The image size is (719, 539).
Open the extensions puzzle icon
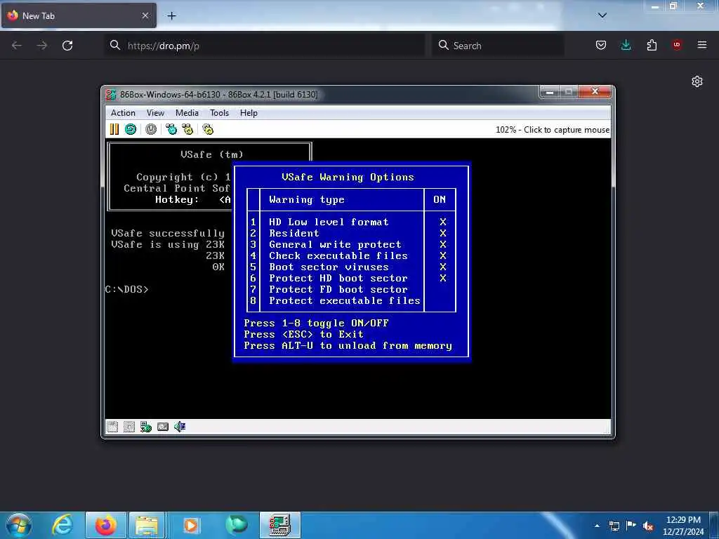coord(652,45)
